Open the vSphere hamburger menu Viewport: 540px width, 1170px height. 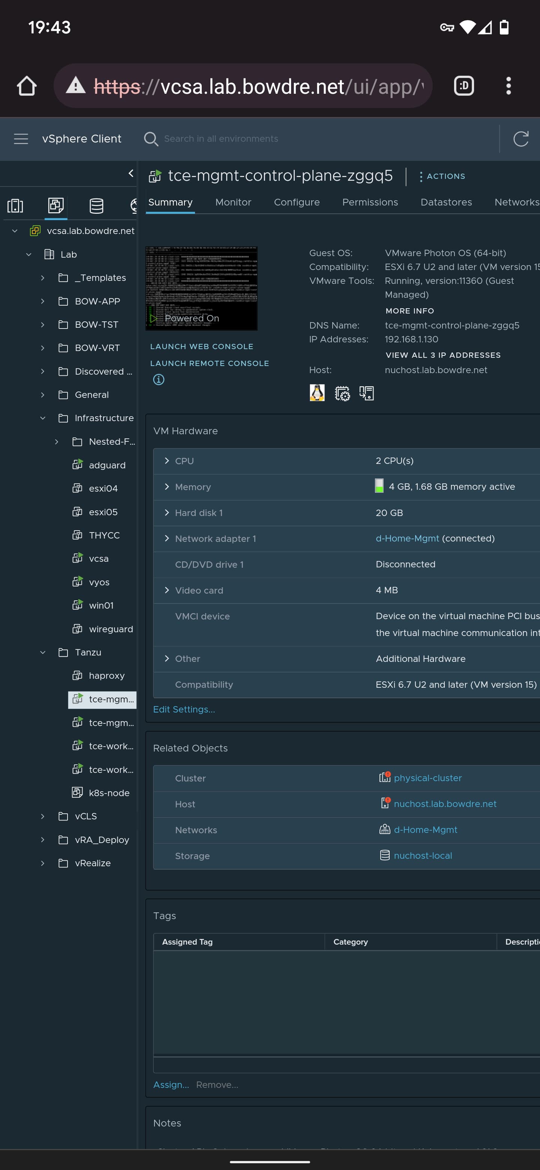pos(21,138)
